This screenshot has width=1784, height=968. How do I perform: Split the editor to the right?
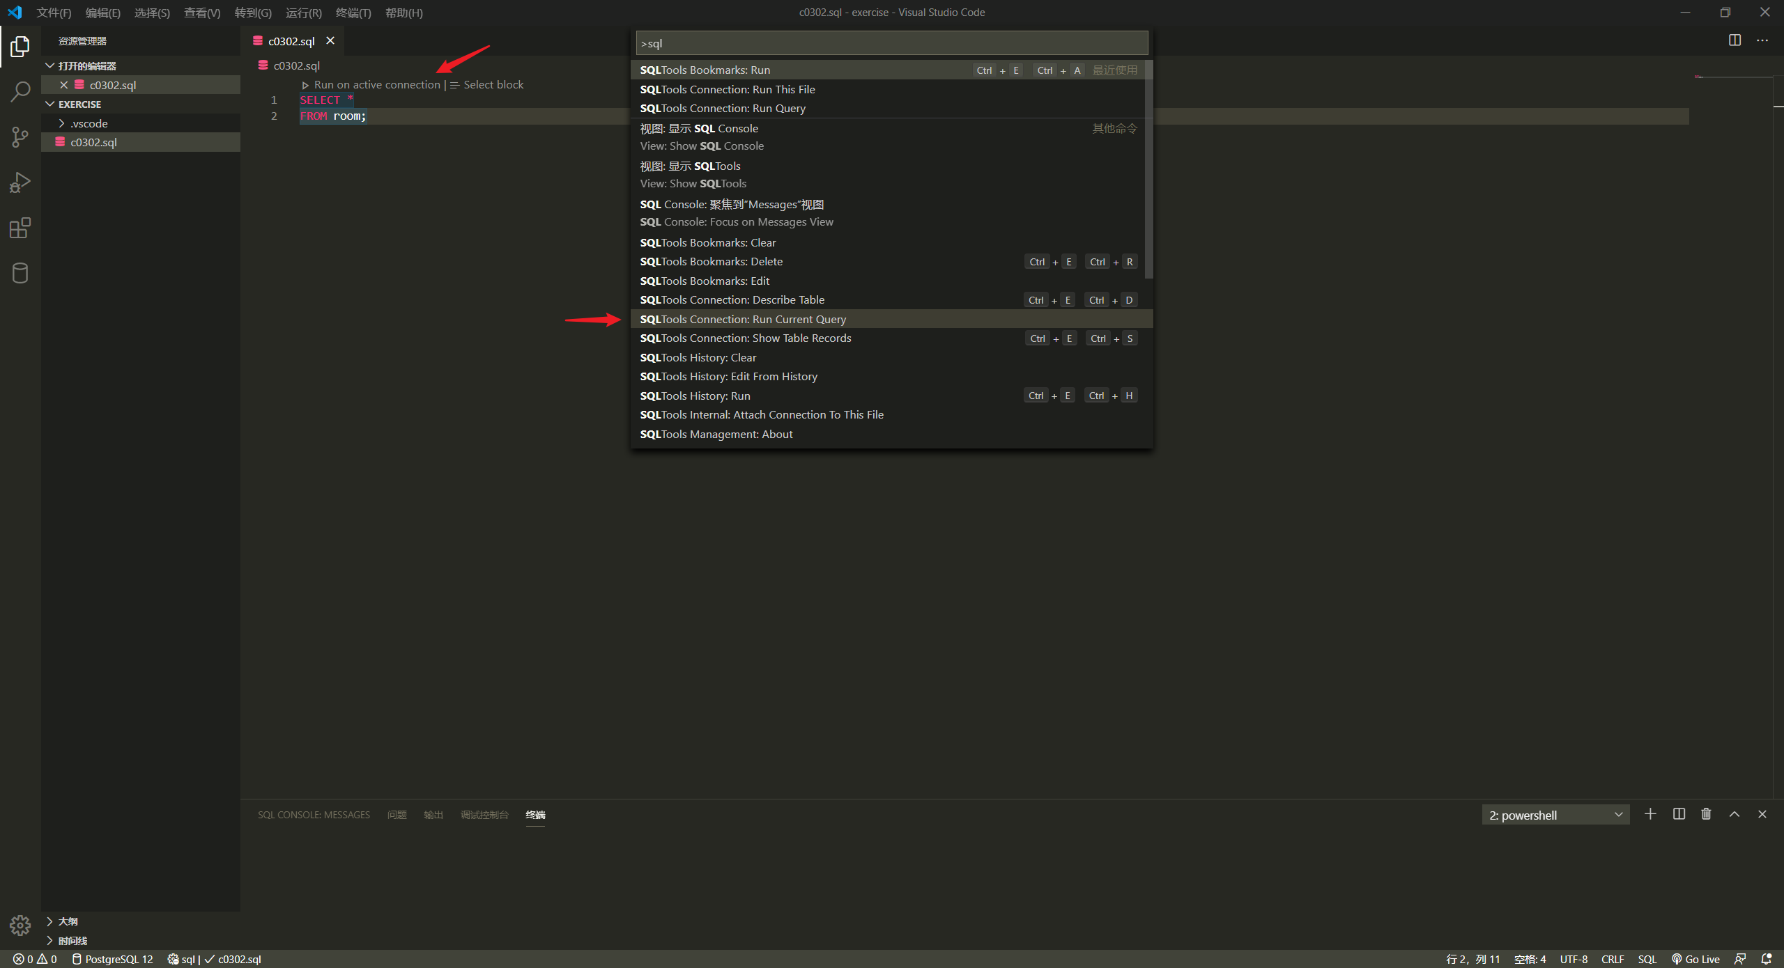coord(1735,40)
